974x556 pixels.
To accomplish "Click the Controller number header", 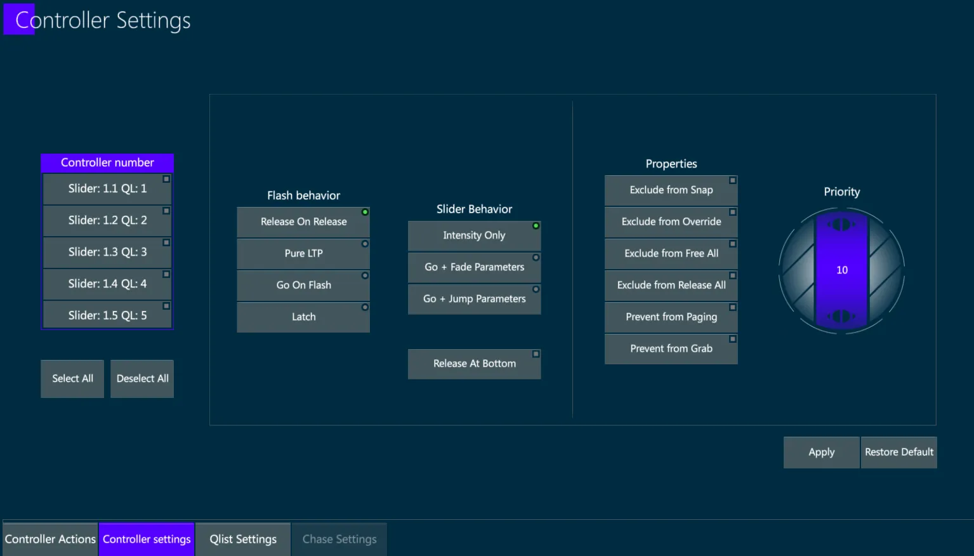I will coord(107,162).
